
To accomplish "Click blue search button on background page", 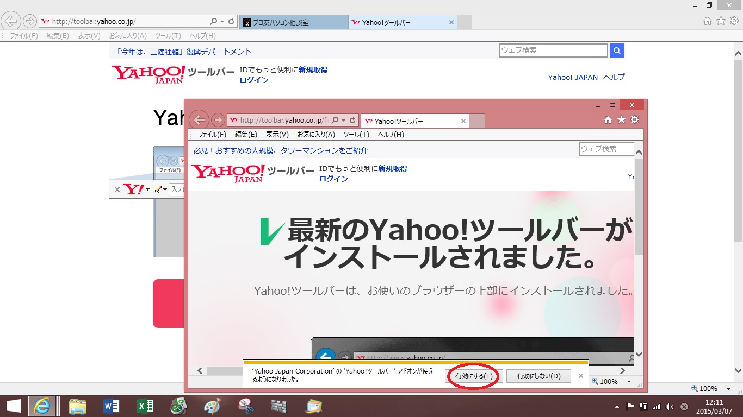I will [617, 50].
